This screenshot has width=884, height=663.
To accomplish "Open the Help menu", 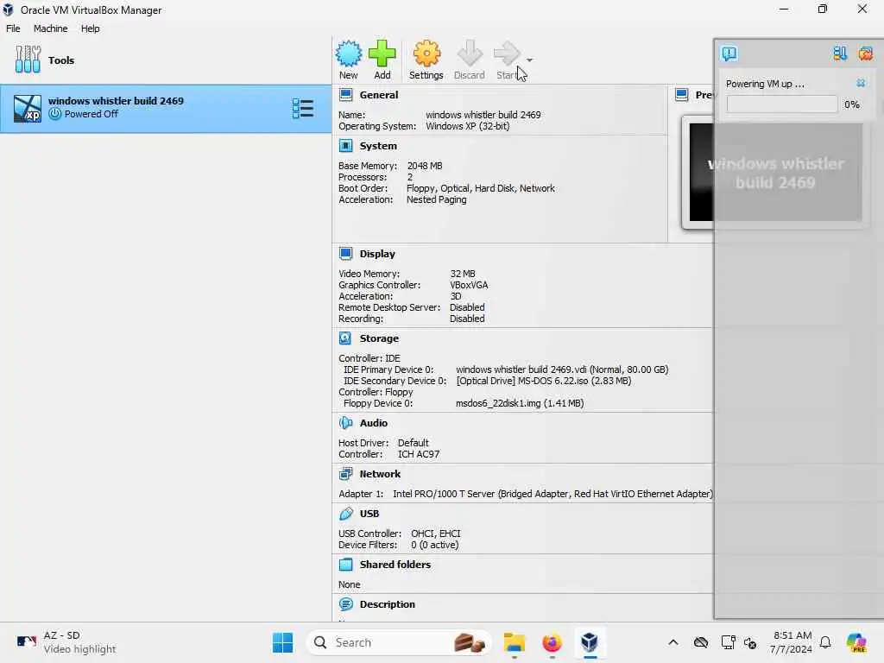I will tap(90, 28).
